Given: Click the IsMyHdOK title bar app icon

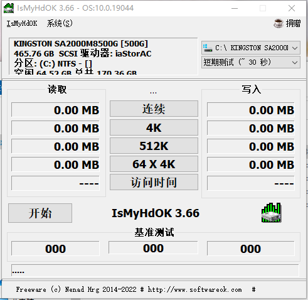Looking at the screenshot, I should pos(9,8).
